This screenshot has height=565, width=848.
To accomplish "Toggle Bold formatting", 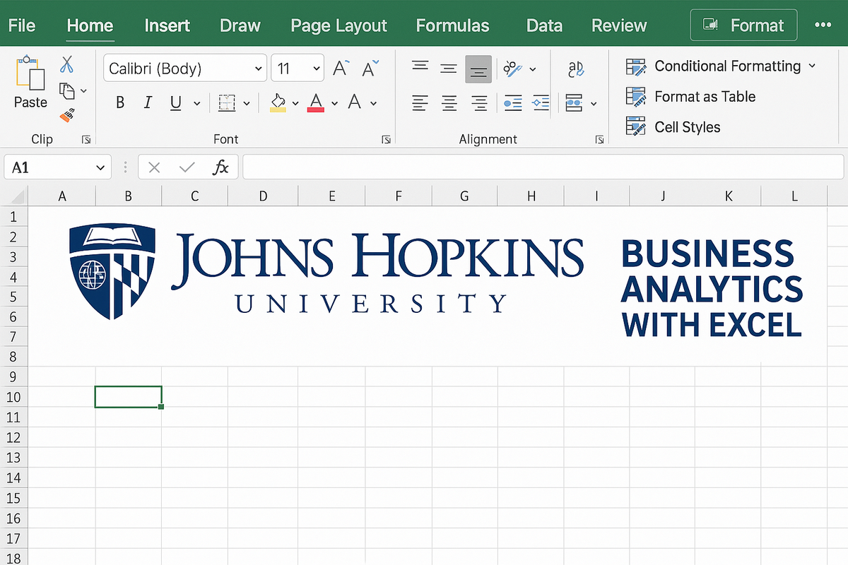I will click(x=120, y=103).
